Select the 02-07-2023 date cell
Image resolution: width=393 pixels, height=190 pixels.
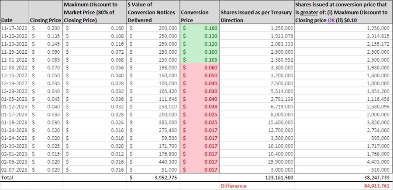tap(15, 170)
